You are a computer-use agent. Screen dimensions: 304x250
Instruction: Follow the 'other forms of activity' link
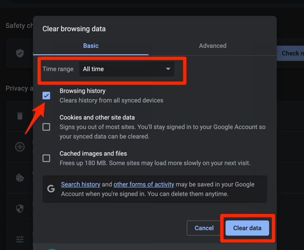[x=143, y=184]
